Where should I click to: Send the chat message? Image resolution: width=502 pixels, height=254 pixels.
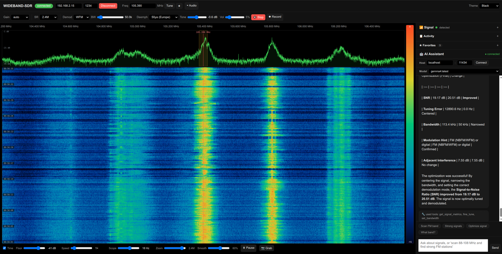[x=495, y=248]
